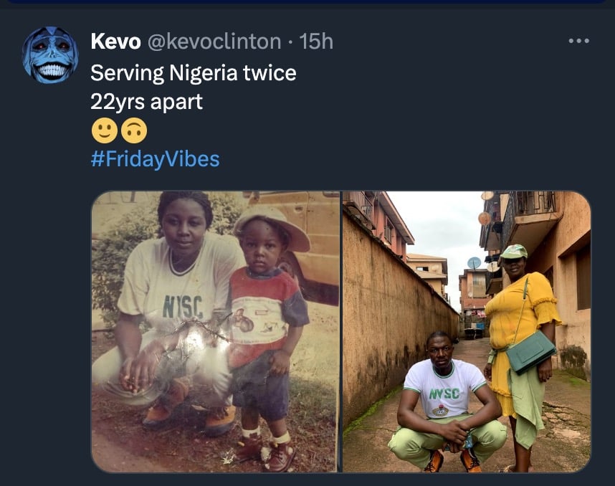This screenshot has height=486, width=615.
Task: Click the satellite dish on the building
Action: (475, 263)
